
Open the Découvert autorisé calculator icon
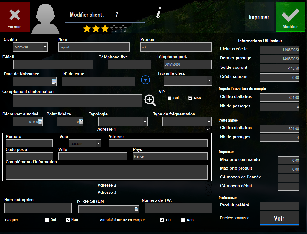point(40,122)
